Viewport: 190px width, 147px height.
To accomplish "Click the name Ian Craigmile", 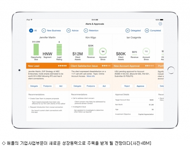I will tap(134, 37).
